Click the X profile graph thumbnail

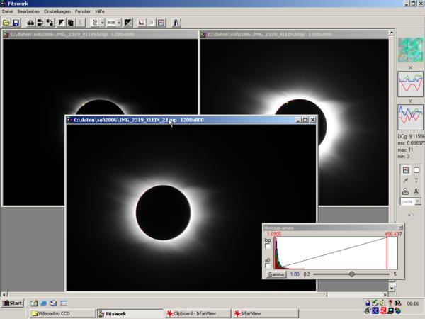(410, 84)
